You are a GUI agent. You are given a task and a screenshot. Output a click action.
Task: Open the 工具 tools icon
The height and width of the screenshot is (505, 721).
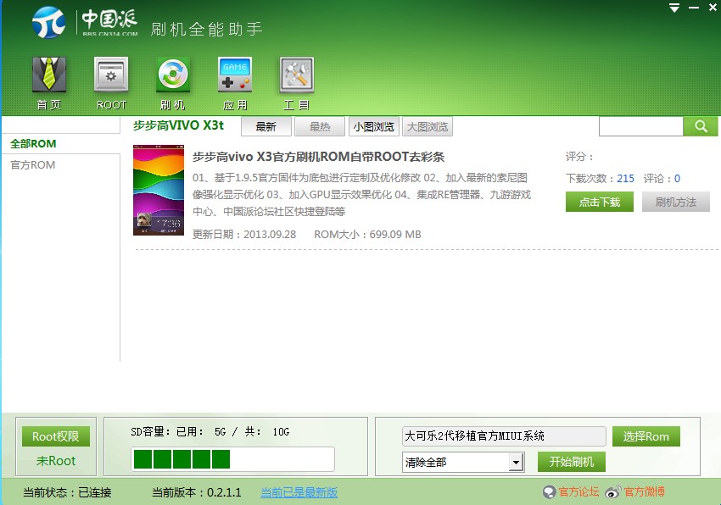click(297, 75)
